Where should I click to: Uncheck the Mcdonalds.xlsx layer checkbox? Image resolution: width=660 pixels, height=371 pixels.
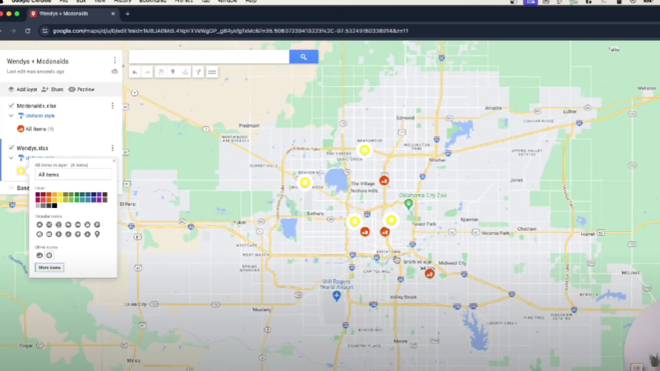click(11, 106)
